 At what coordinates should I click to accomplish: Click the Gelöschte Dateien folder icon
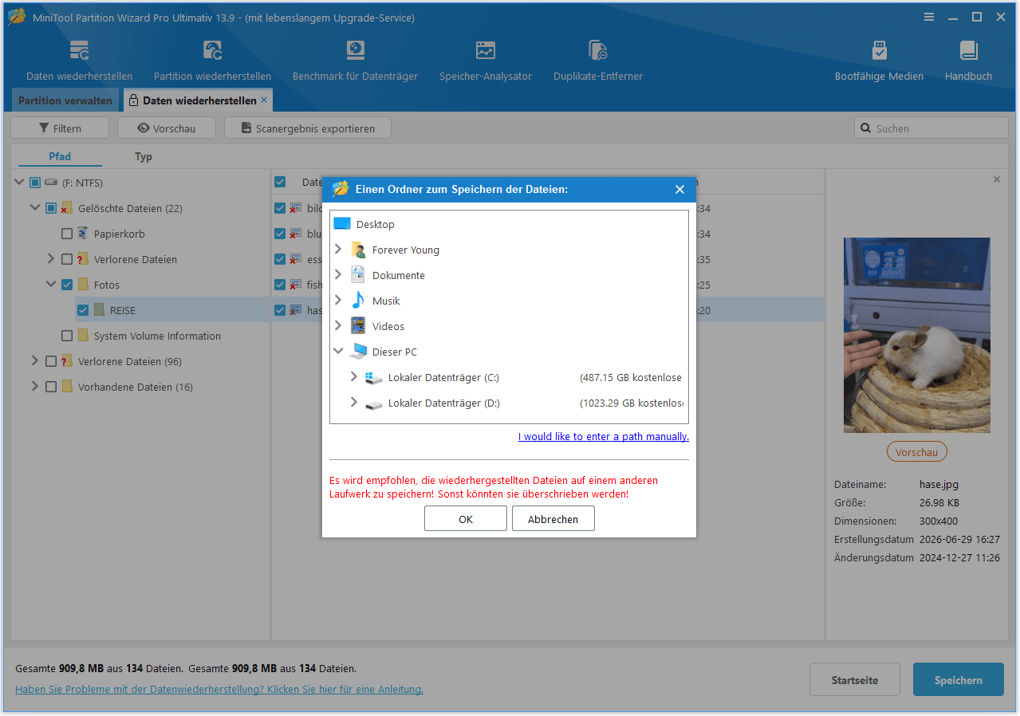point(67,208)
